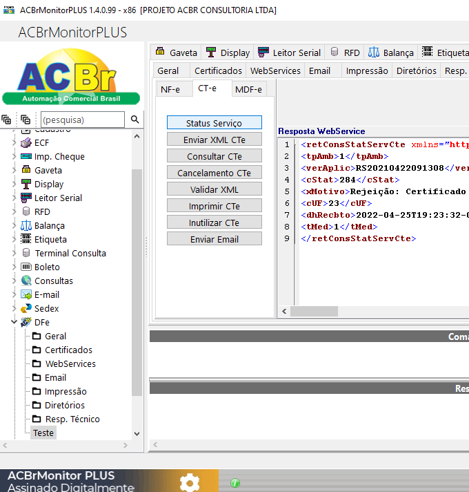Click the DFe icon in tree
The image size is (469, 492).
26,322
